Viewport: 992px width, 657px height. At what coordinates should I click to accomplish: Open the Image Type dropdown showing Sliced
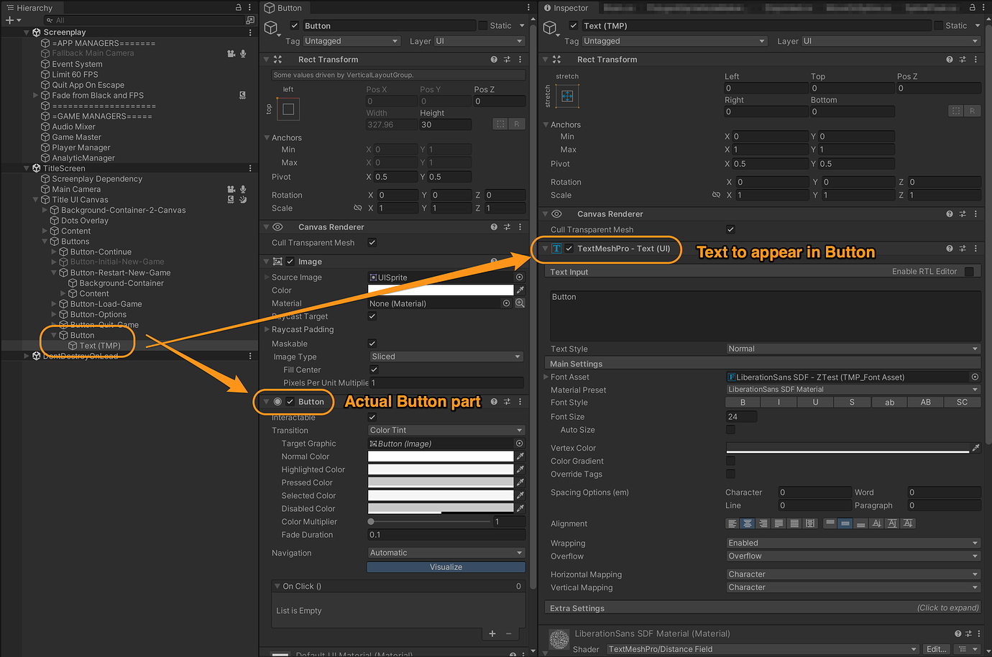(446, 357)
